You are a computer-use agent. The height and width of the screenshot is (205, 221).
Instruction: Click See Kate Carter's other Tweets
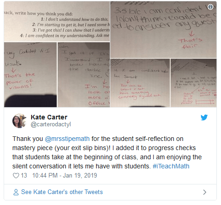(62, 192)
